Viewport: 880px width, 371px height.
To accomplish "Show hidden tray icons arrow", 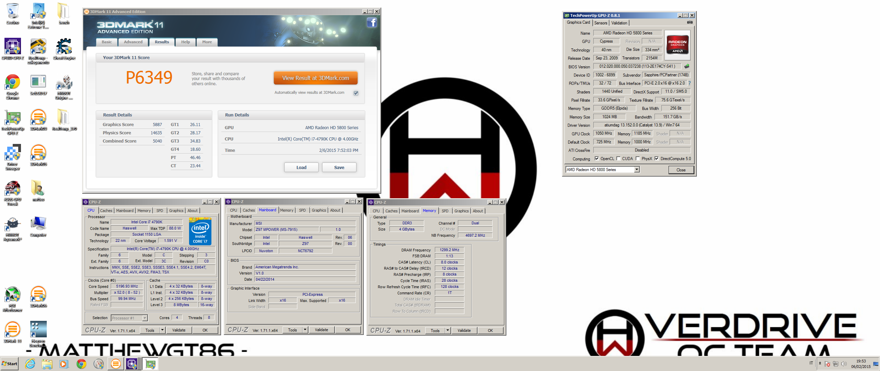I will click(820, 364).
